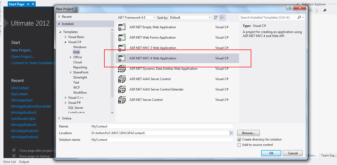The image size is (337, 165).
Task: Select the Silverlight template category
Action: coord(80,77)
